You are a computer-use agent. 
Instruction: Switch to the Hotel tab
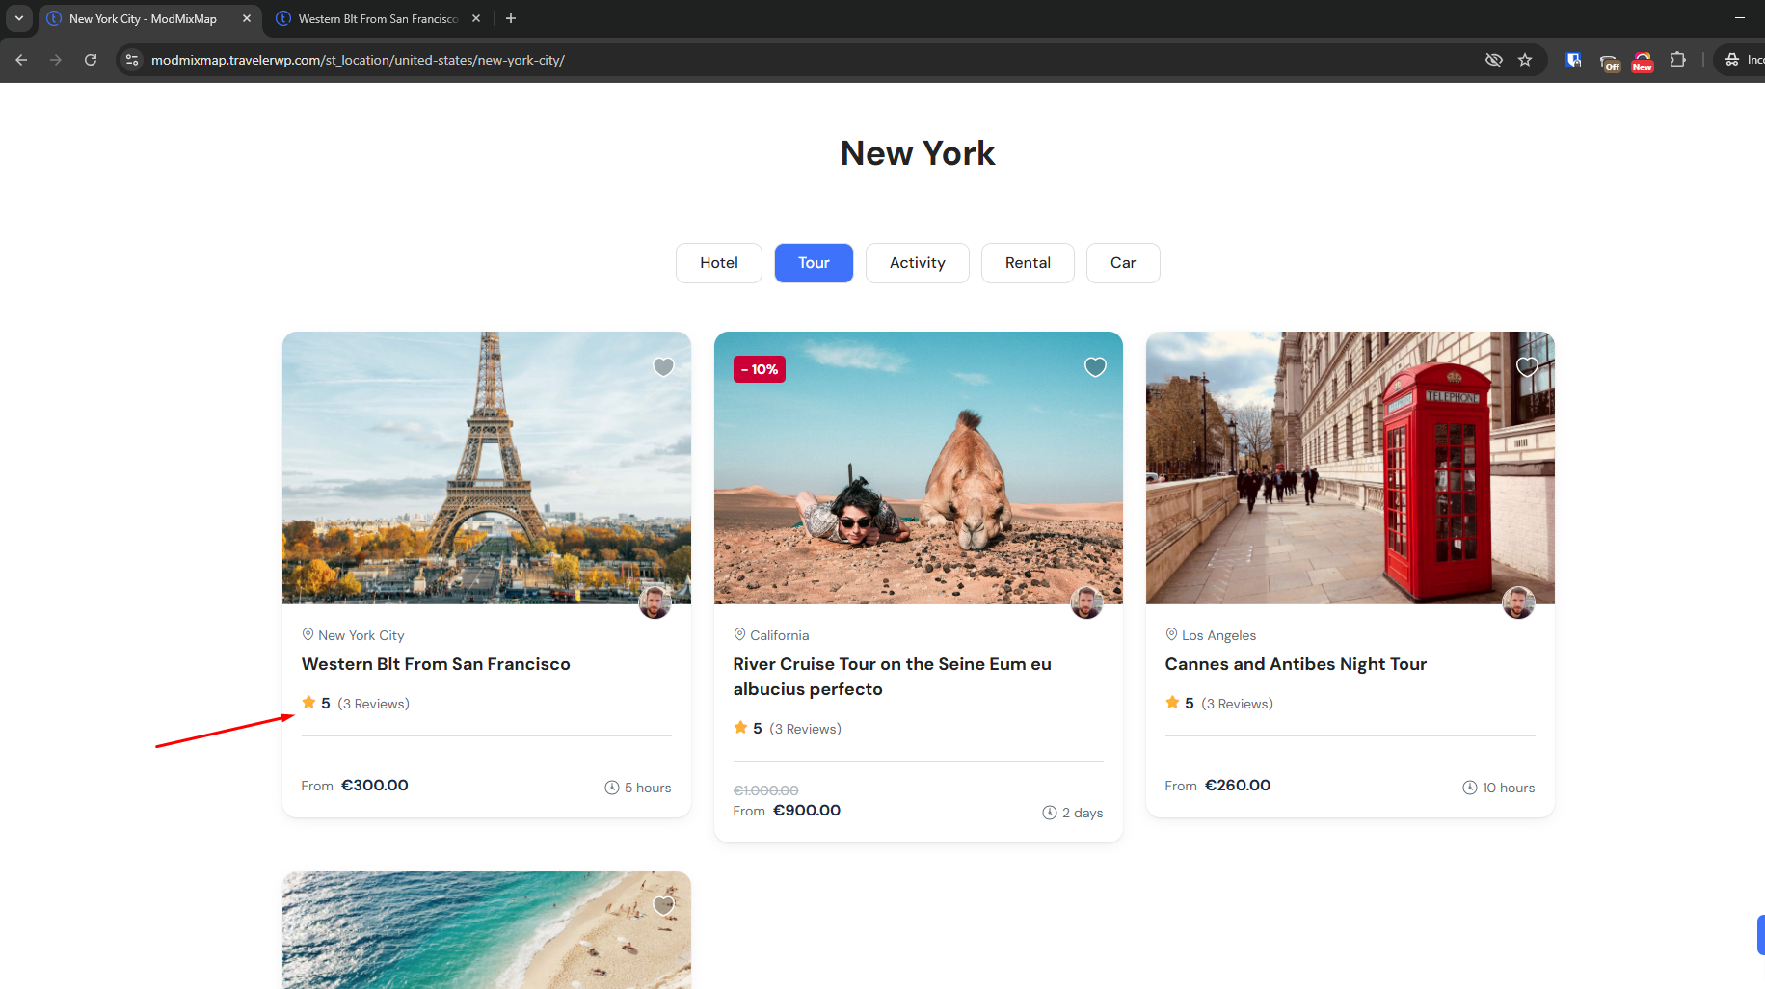(x=719, y=263)
